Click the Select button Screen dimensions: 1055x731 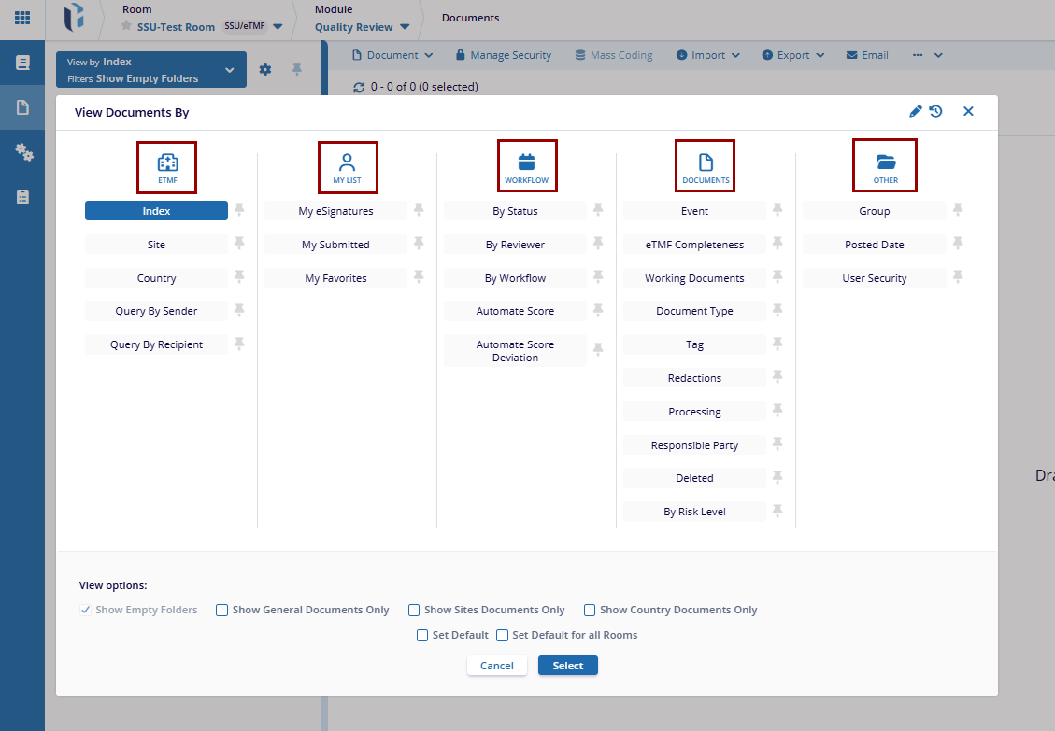pos(567,666)
